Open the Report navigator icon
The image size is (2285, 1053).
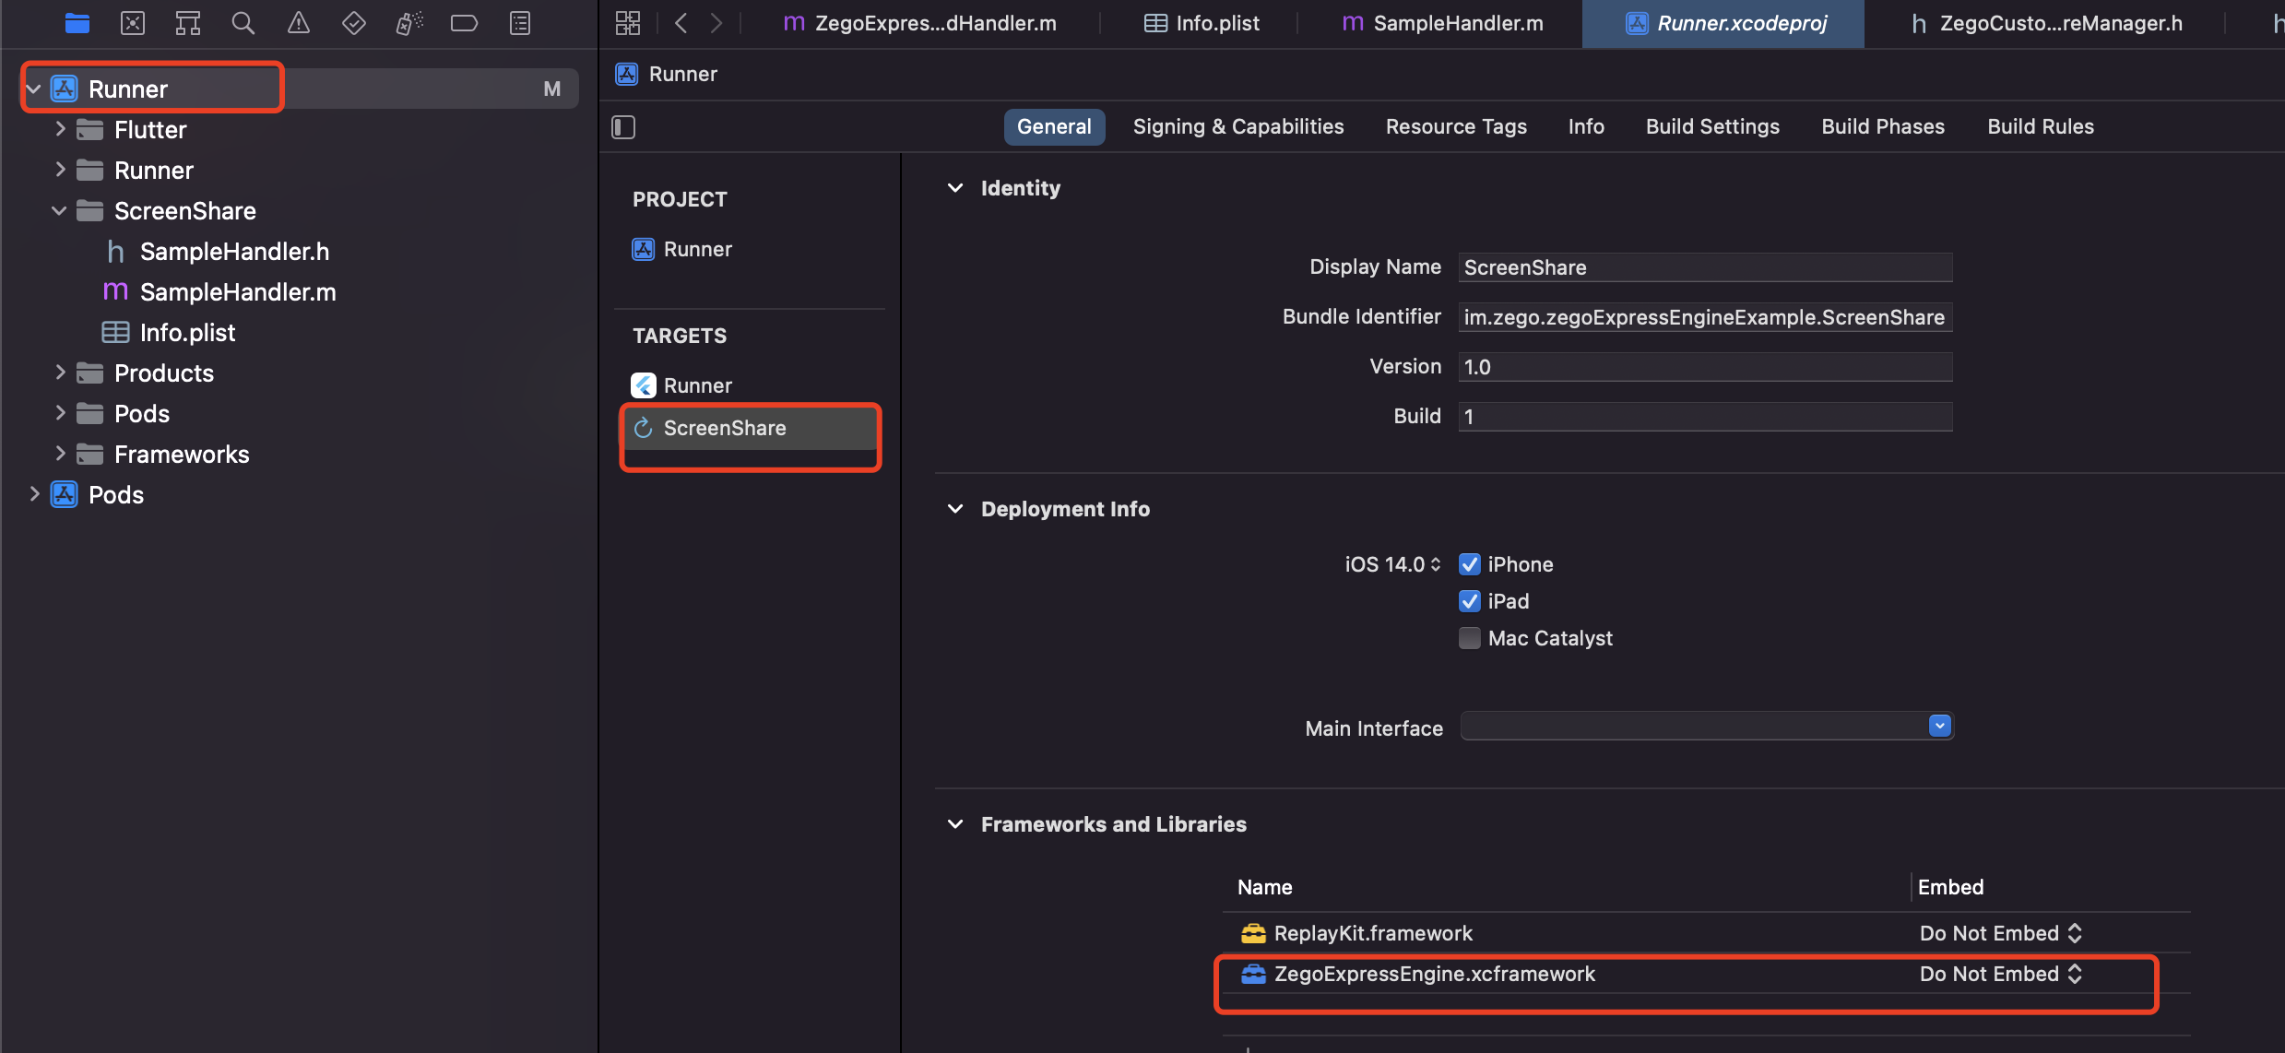click(520, 23)
